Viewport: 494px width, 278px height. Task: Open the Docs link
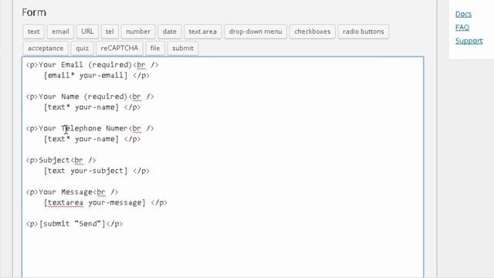pyautogui.click(x=463, y=14)
